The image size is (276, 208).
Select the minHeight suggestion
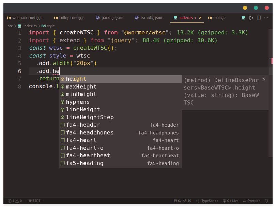point(120,94)
